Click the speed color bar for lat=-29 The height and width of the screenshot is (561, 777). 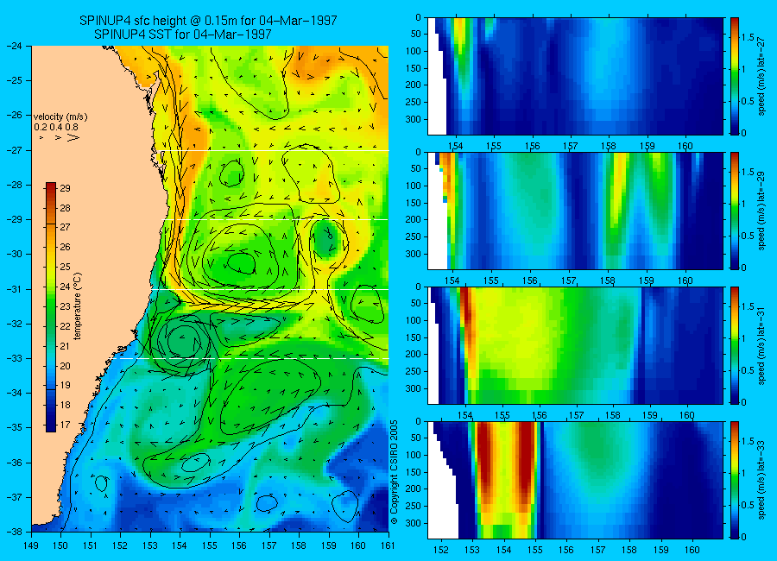point(735,211)
